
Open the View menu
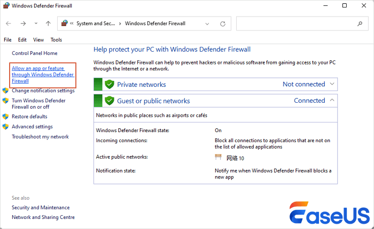pos(38,40)
